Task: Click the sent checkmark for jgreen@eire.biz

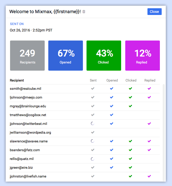Action: (93, 167)
